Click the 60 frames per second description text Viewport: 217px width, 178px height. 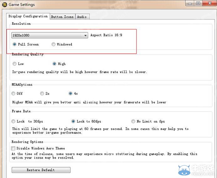100,131
